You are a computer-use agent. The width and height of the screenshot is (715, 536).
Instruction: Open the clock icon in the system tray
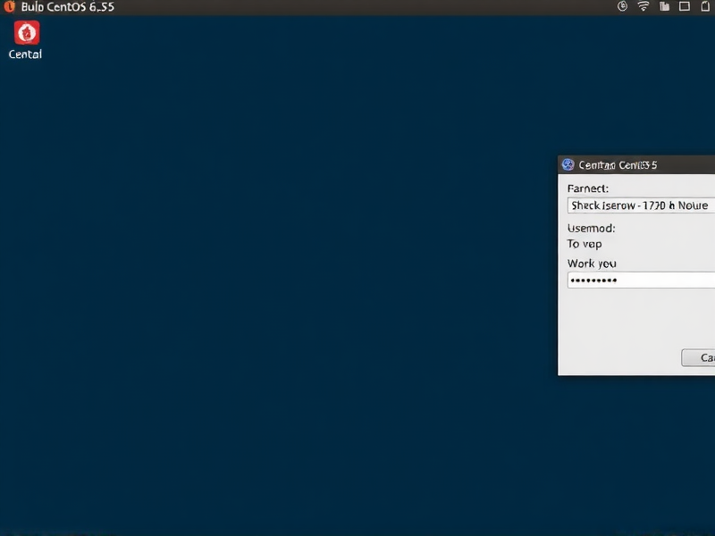[x=622, y=6]
